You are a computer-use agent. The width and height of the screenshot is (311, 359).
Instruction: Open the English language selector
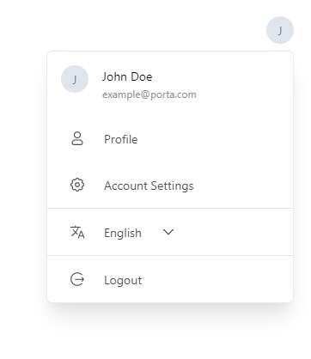click(139, 233)
